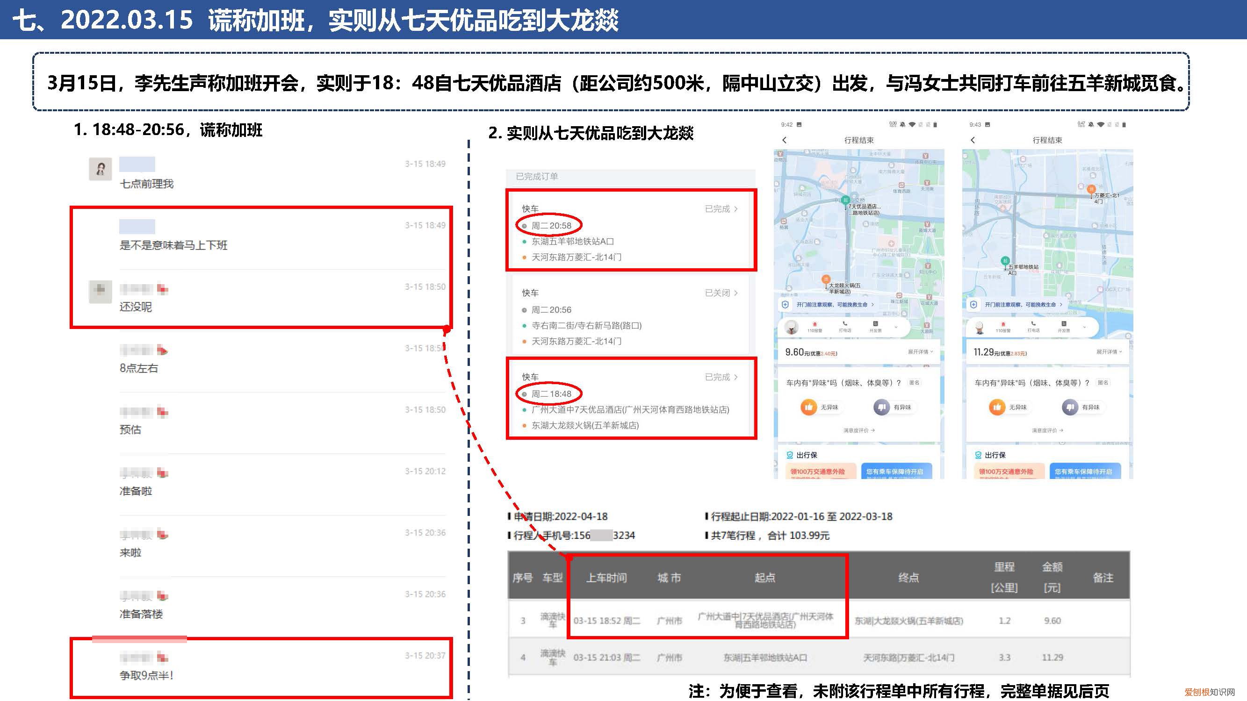Select the 无异味 thumbs-up option
The height and width of the screenshot is (701, 1247).
[x=809, y=408]
